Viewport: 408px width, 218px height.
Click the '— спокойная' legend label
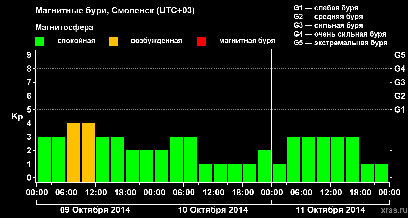click(x=72, y=41)
